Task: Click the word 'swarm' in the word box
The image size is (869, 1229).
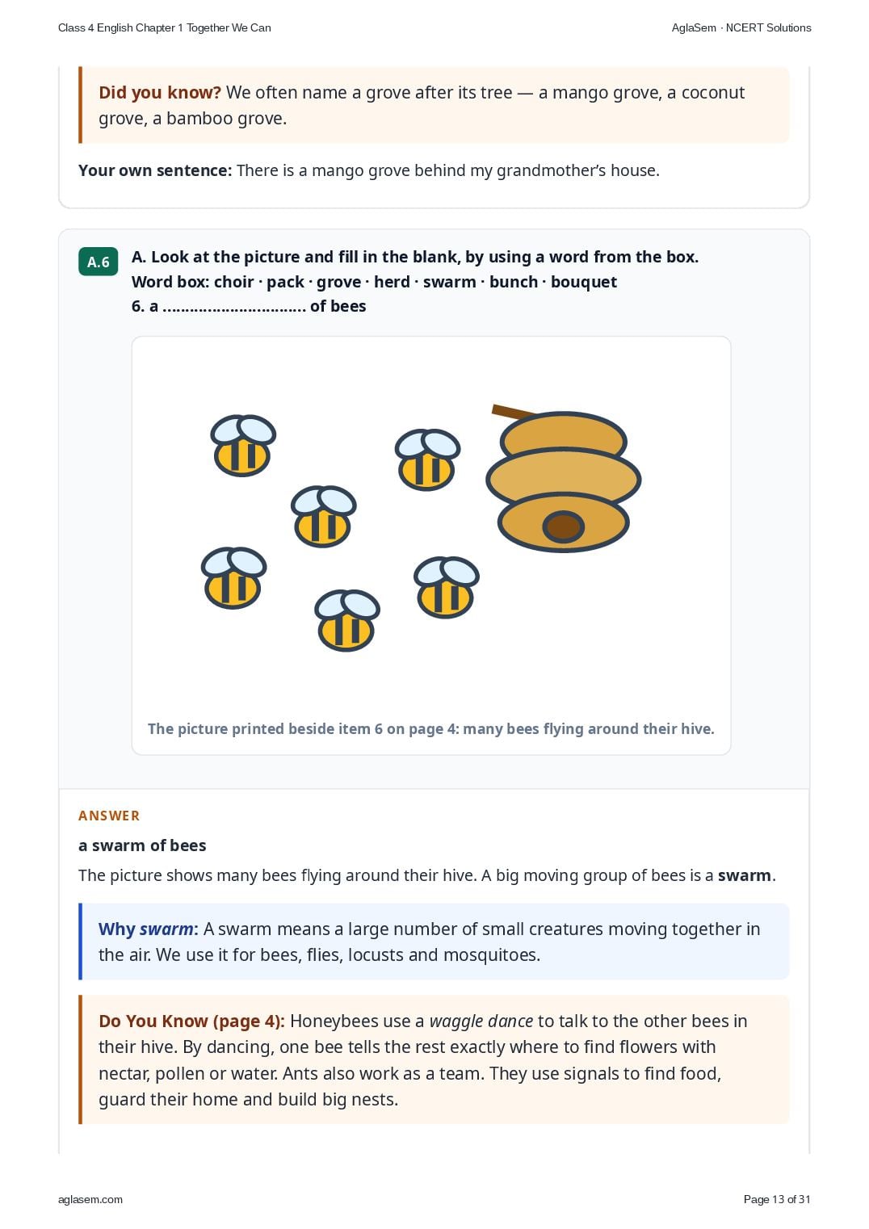Action: pos(450,282)
